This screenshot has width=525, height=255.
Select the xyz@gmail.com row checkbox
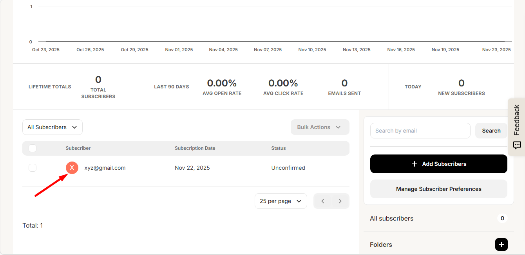click(33, 168)
